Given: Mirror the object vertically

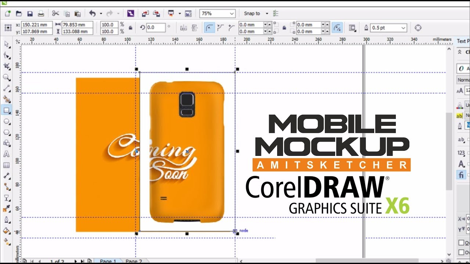Looking at the screenshot, I should [195, 28].
